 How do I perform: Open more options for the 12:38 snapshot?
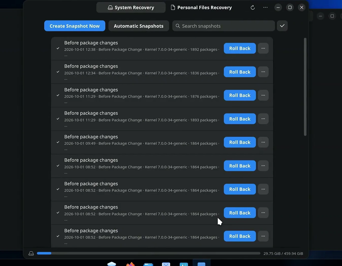(x=263, y=48)
